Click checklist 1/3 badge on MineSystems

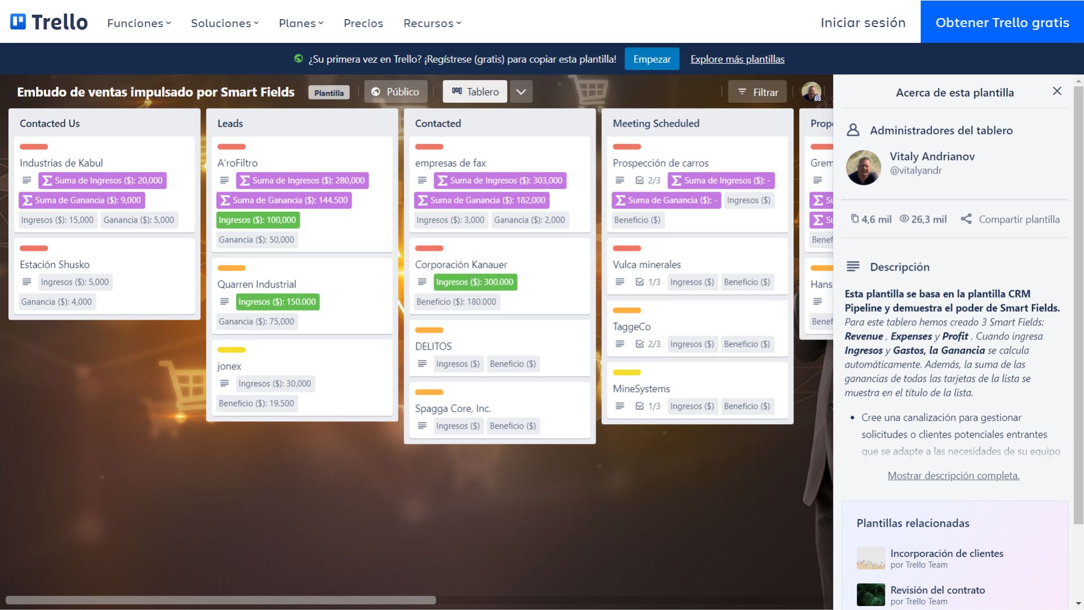click(x=648, y=406)
